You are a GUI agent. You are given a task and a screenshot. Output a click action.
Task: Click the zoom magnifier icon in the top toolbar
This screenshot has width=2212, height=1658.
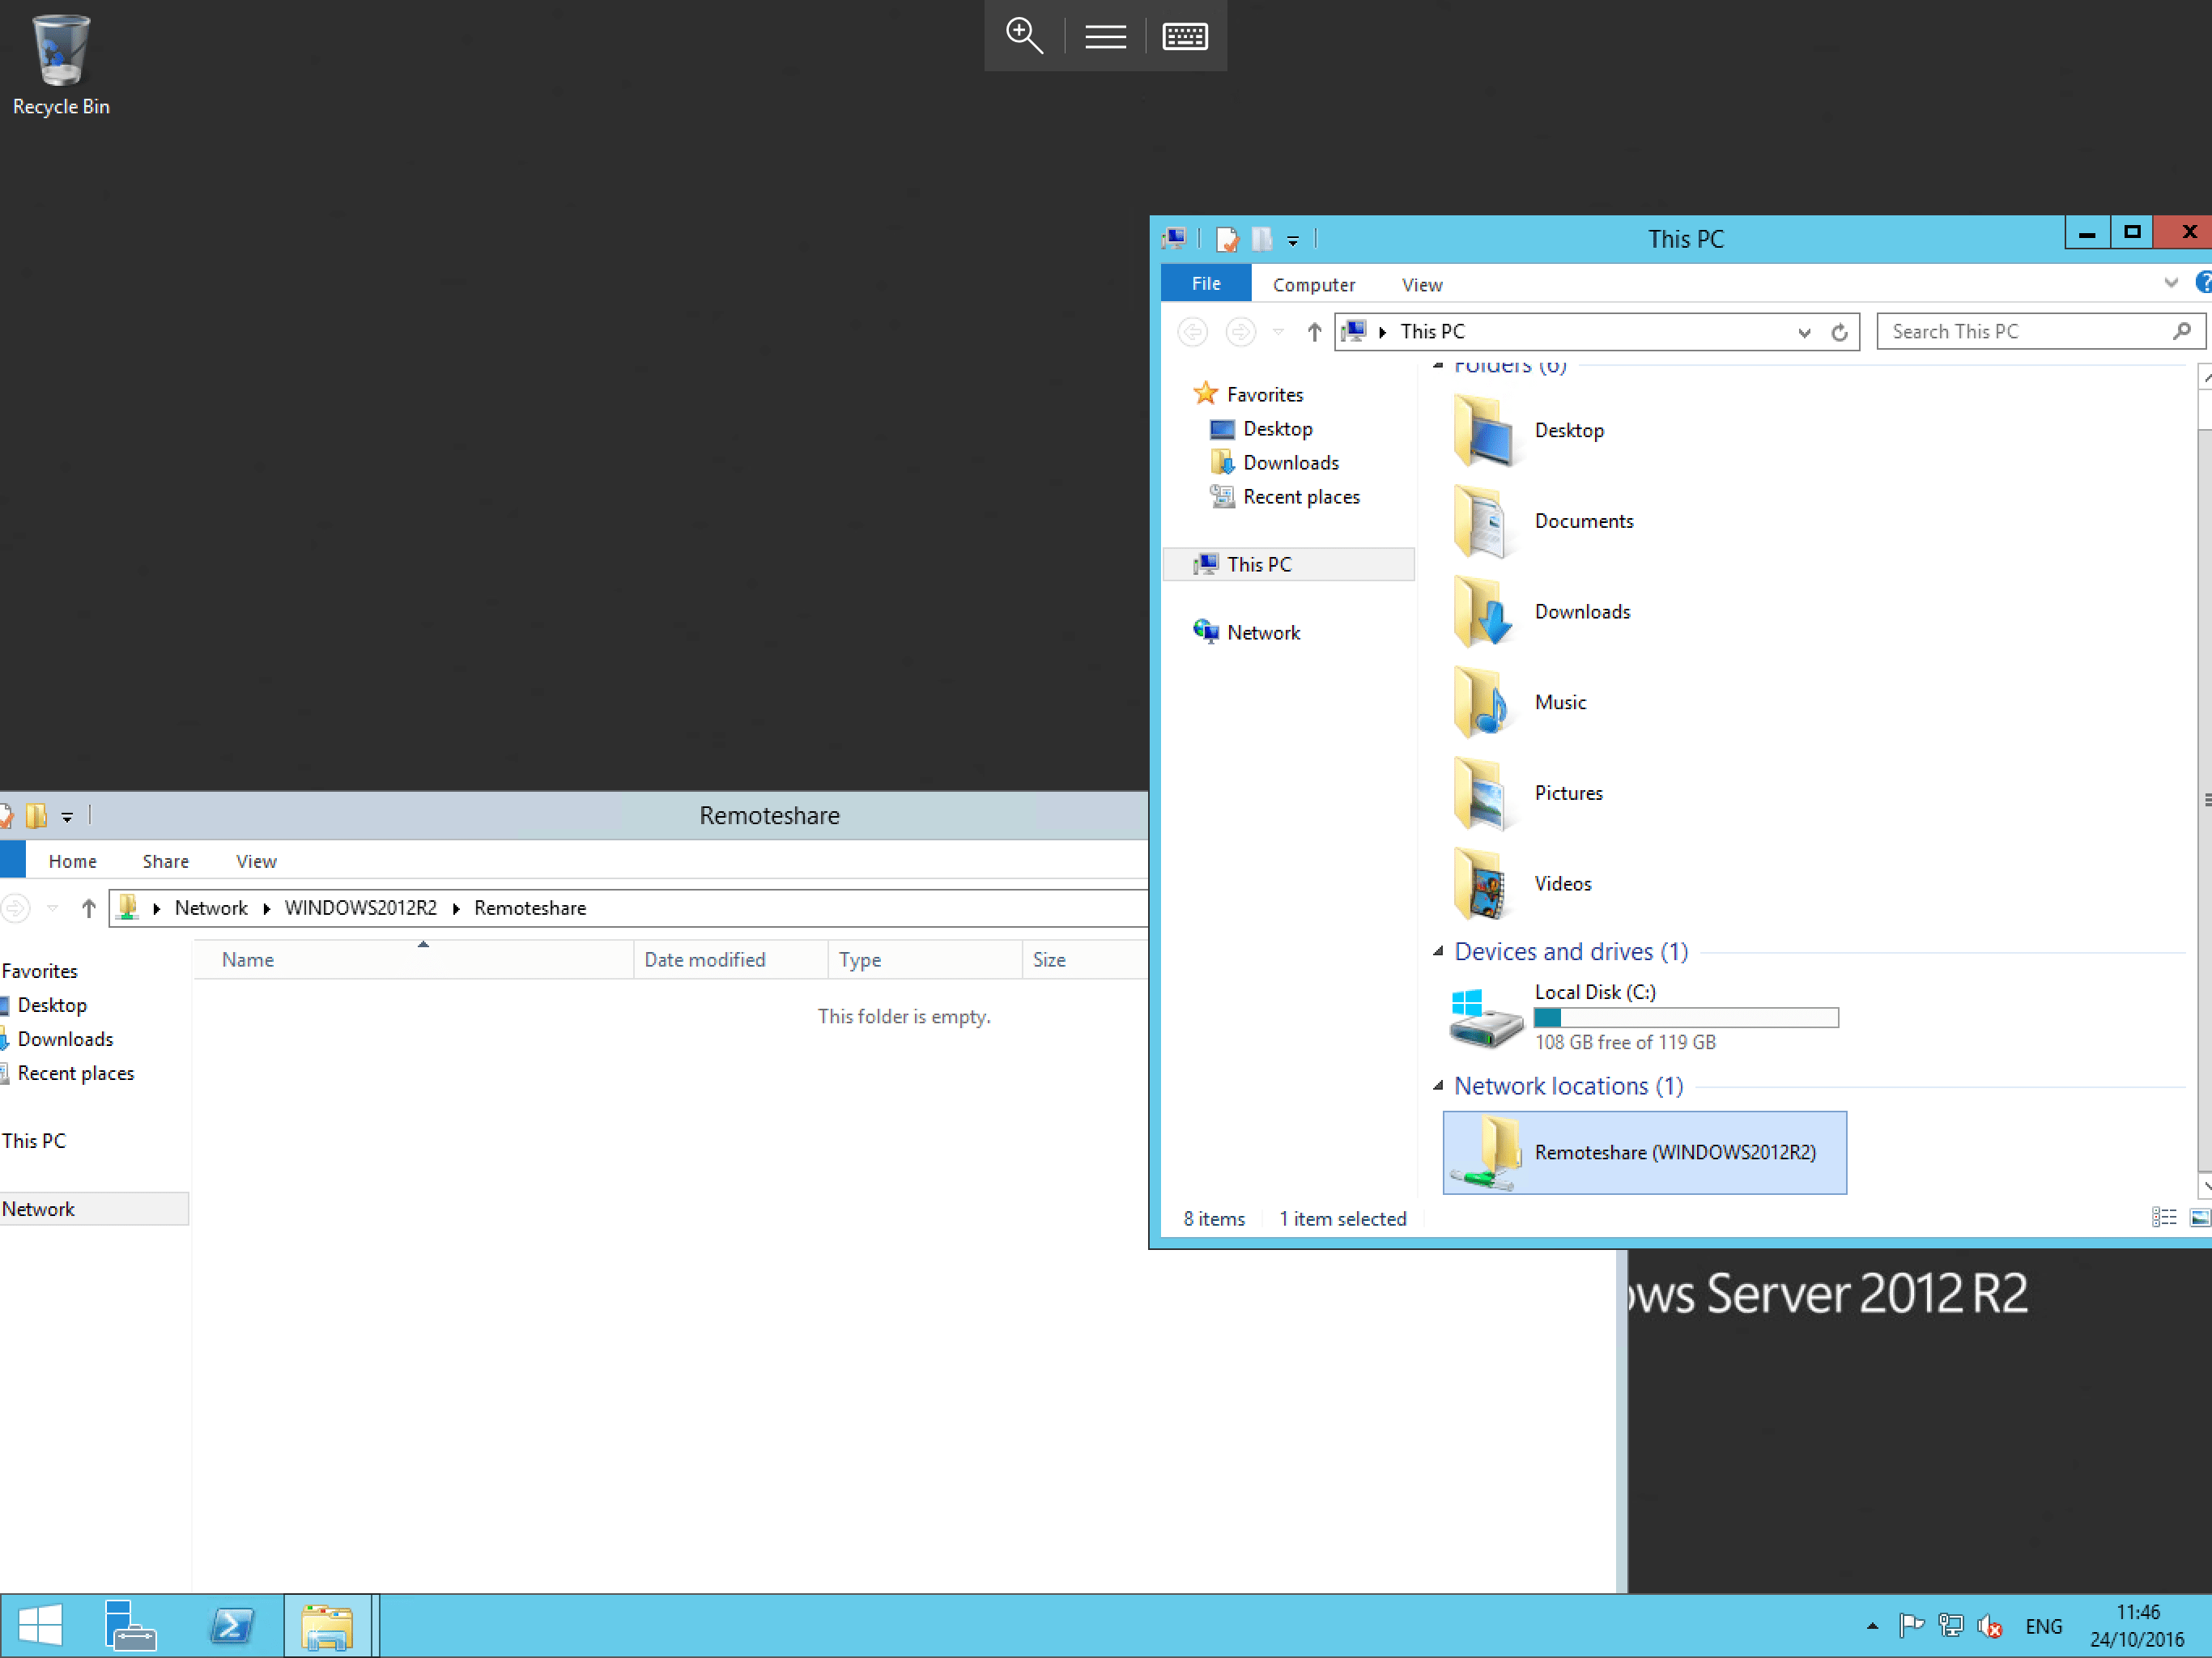tap(1024, 36)
